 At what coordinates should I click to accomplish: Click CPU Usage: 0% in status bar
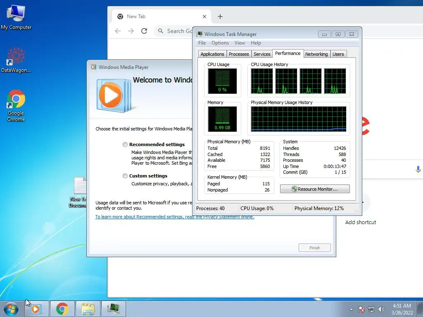257,208
